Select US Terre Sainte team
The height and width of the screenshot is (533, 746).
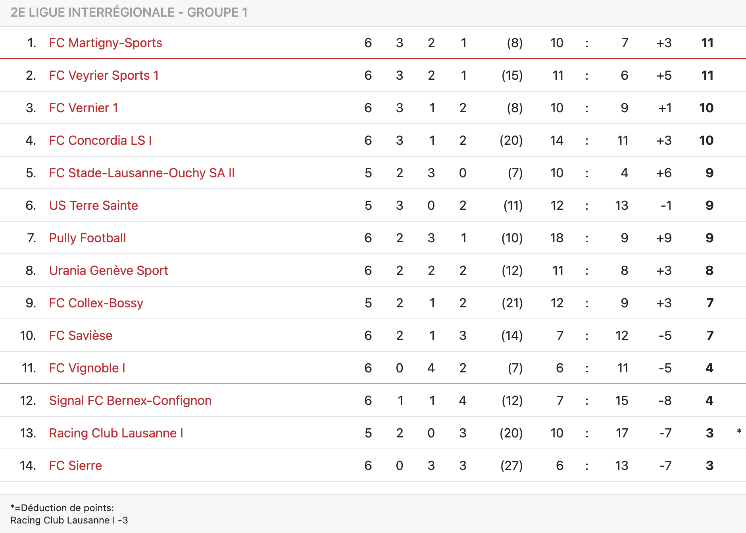pyautogui.click(x=94, y=205)
